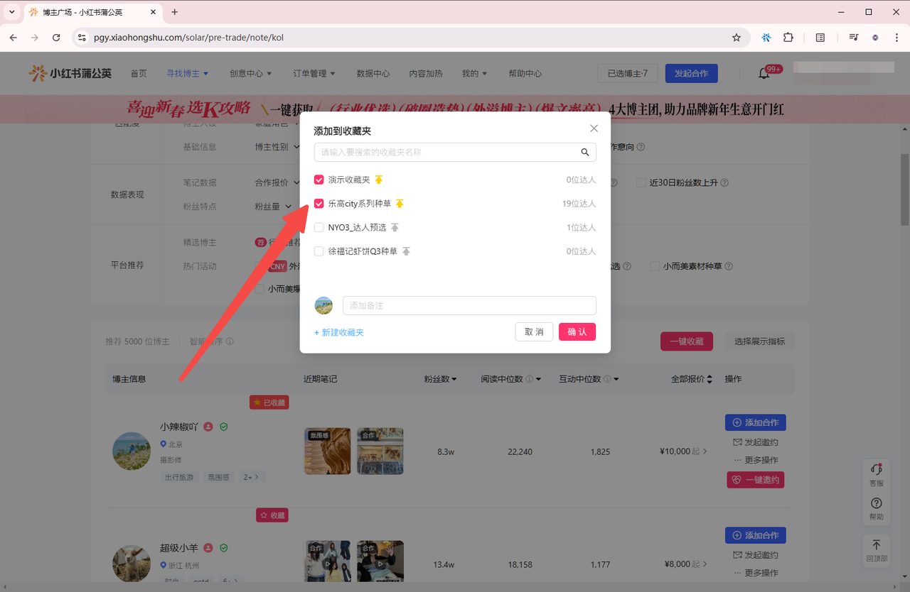Sort by the 粉丝数 column arrow

click(x=454, y=379)
